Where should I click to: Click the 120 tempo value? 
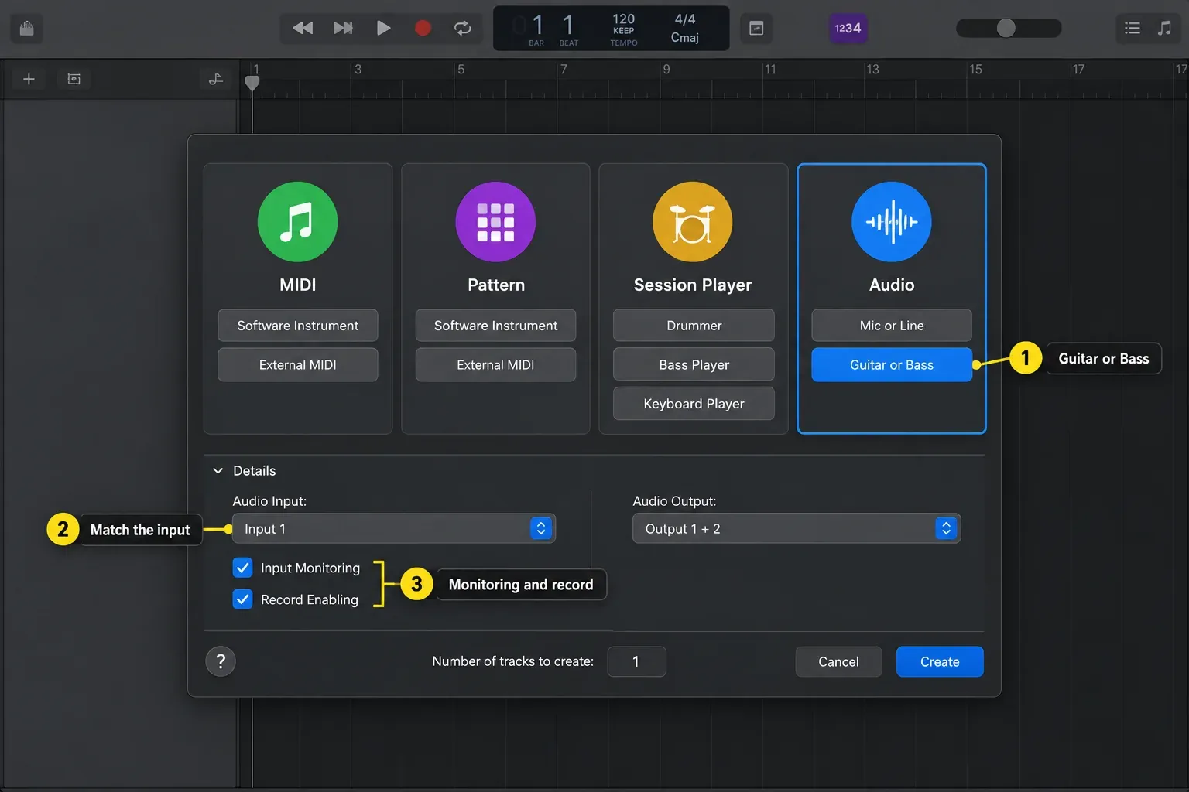(624, 19)
